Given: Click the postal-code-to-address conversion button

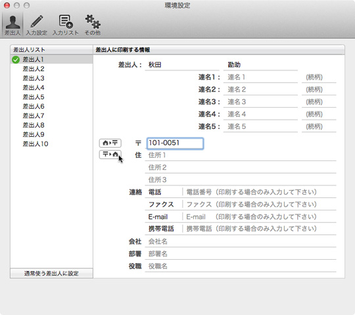Looking at the screenshot, I should point(110,155).
